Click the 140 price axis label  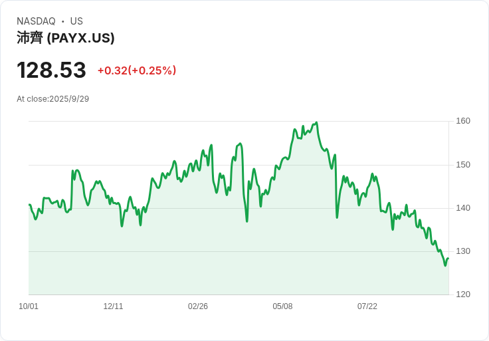coord(463,208)
